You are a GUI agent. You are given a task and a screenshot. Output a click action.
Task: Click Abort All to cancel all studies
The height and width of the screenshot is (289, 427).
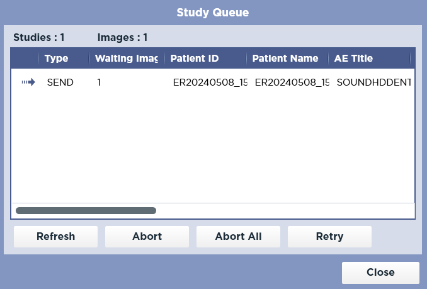(x=238, y=237)
